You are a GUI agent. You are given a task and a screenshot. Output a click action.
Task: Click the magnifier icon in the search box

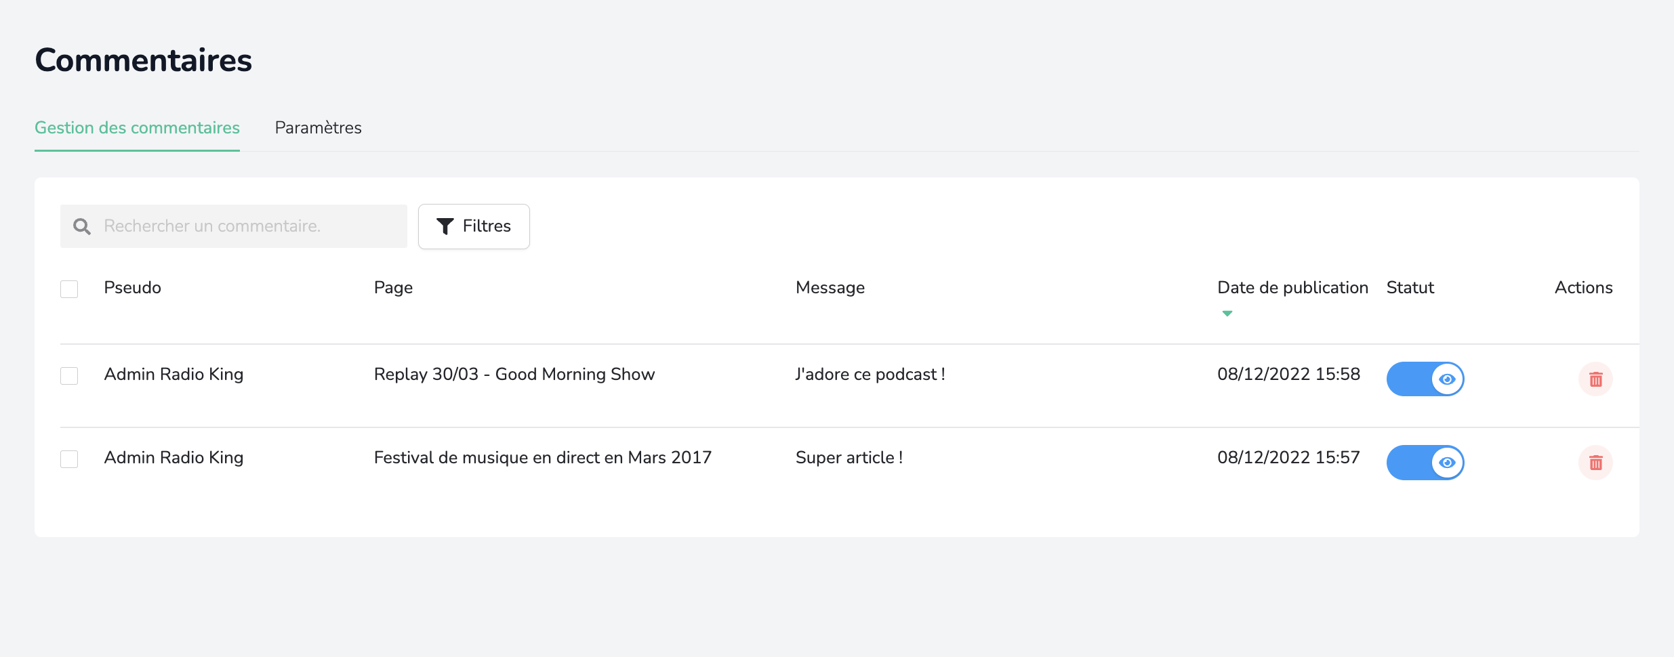tap(82, 226)
